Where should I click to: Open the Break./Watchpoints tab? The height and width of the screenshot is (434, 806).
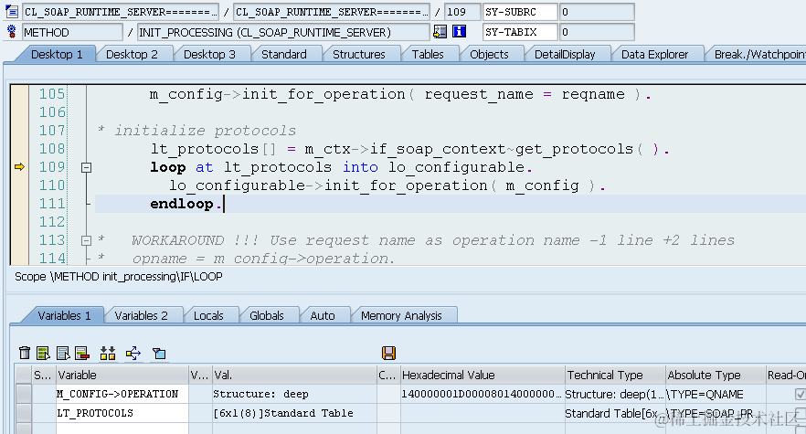click(x=758, y=55)
